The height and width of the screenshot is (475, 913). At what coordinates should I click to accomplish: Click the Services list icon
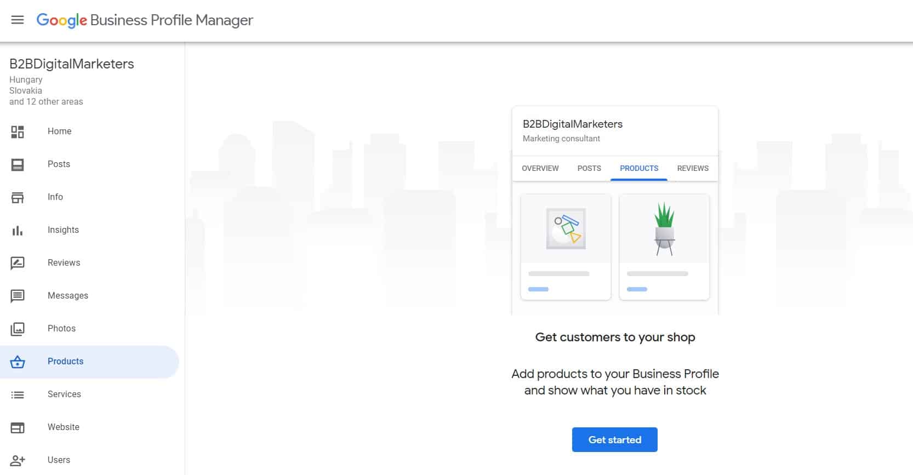[x=18, y=394]
